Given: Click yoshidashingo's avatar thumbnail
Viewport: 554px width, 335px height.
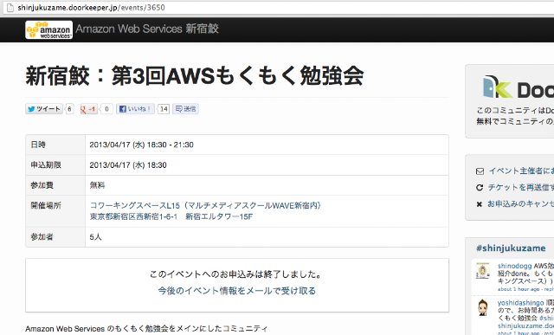Looking at the screenshot, I should (483, 307).
